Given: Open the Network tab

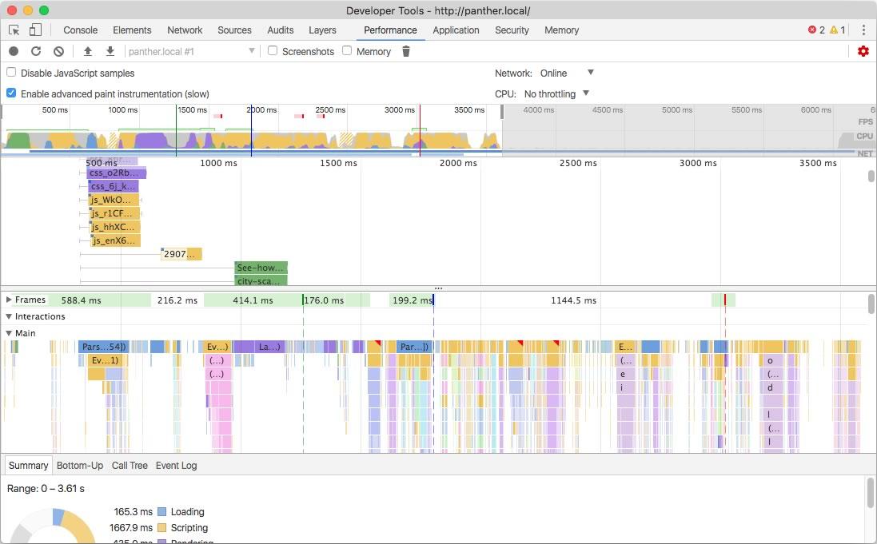Looking at the screenshot, I should tap(185, 30).
